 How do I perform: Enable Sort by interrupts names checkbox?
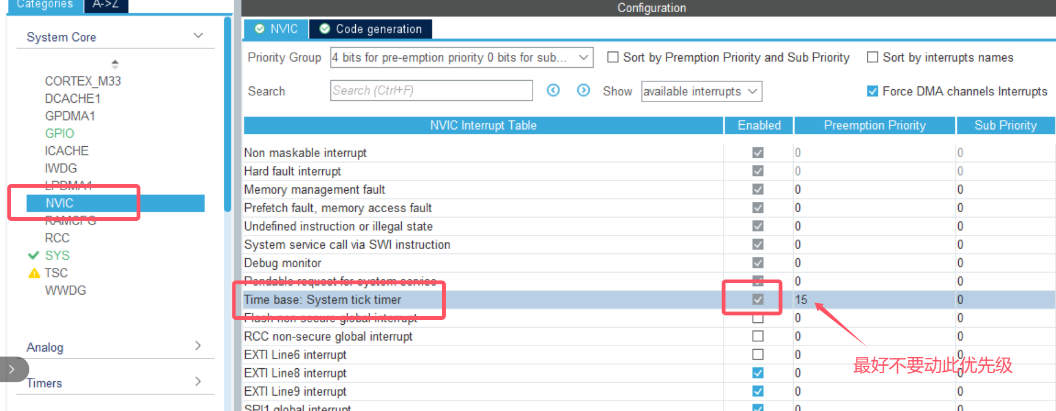tap(873, 57)
